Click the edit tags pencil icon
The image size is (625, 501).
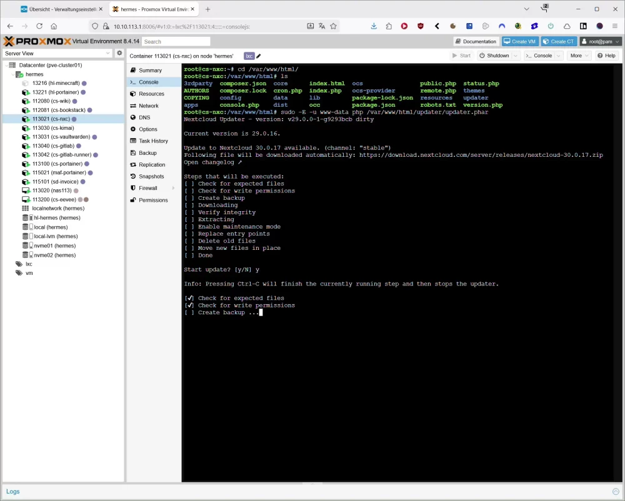coord(259,56)
